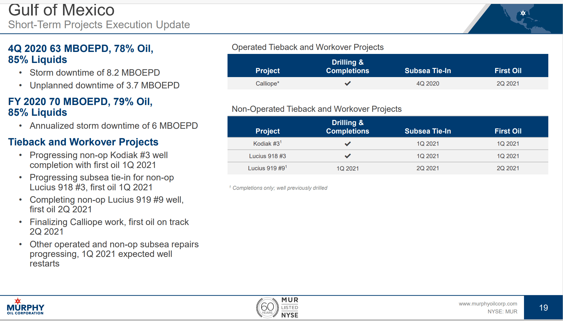
Task: Click the NYSE: MUR footer text
Action: coord(503,312)
